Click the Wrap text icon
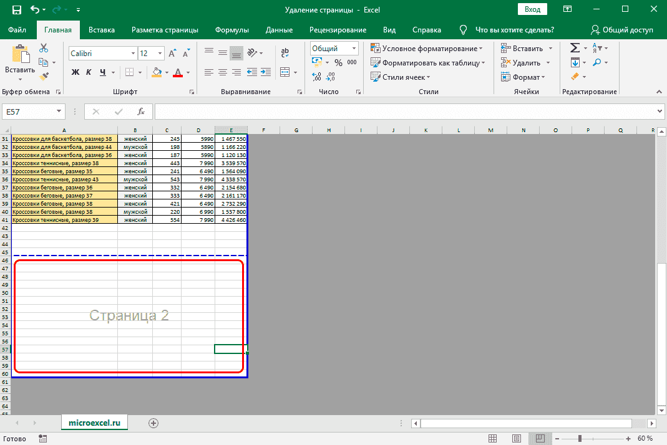Image resolution: width=667 pixels, height=445 pixels. pyautogui.click(x=285, y=53)
